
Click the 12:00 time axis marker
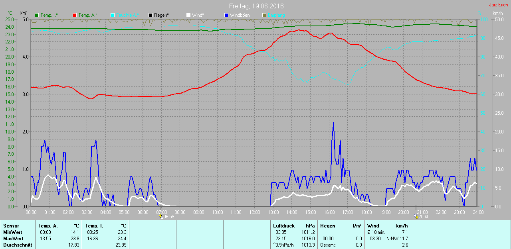254,212
